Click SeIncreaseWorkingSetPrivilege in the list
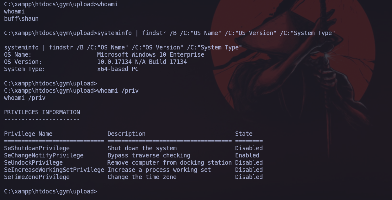Viewport: 392px width, 200px height. pos(54,170)
